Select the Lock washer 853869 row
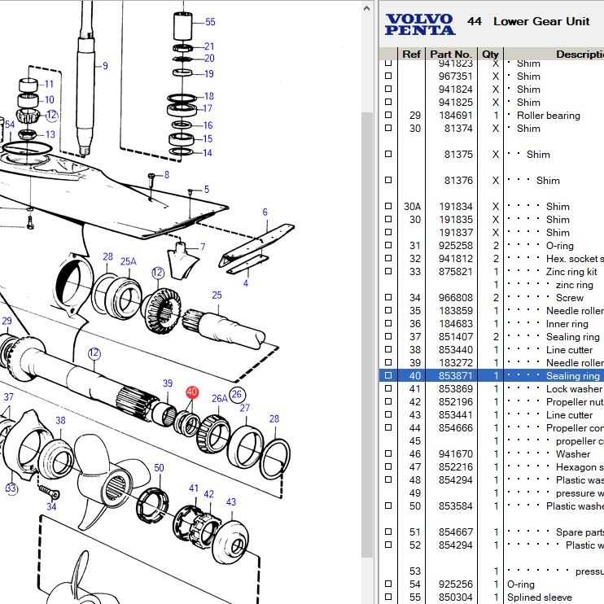604x604 pixels. coord(450,389)
